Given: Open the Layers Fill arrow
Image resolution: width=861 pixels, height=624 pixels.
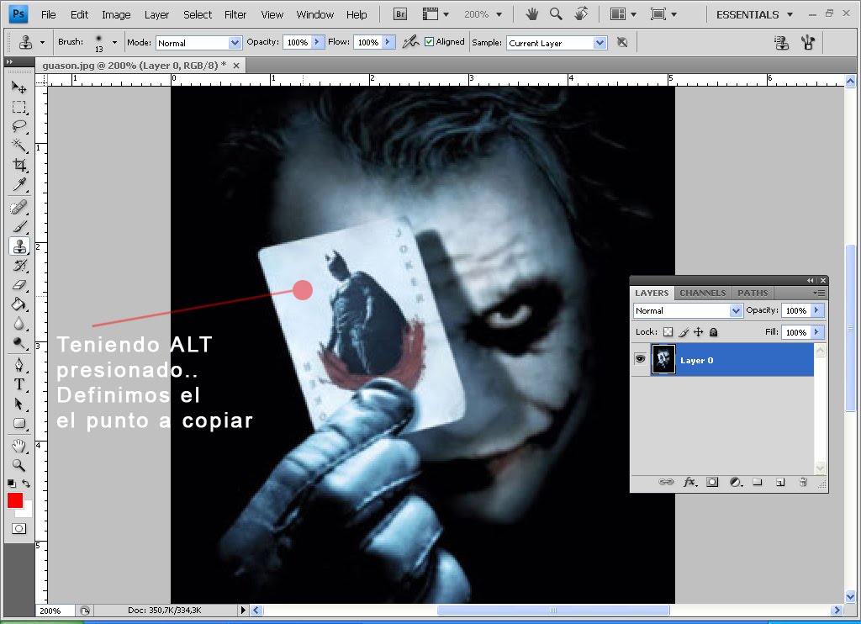Looking at the screenshot, I should (816, 332).
